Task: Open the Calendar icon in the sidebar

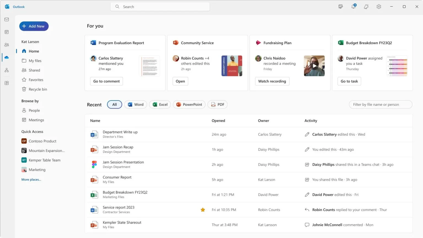Action: click(x=7, y=32)
